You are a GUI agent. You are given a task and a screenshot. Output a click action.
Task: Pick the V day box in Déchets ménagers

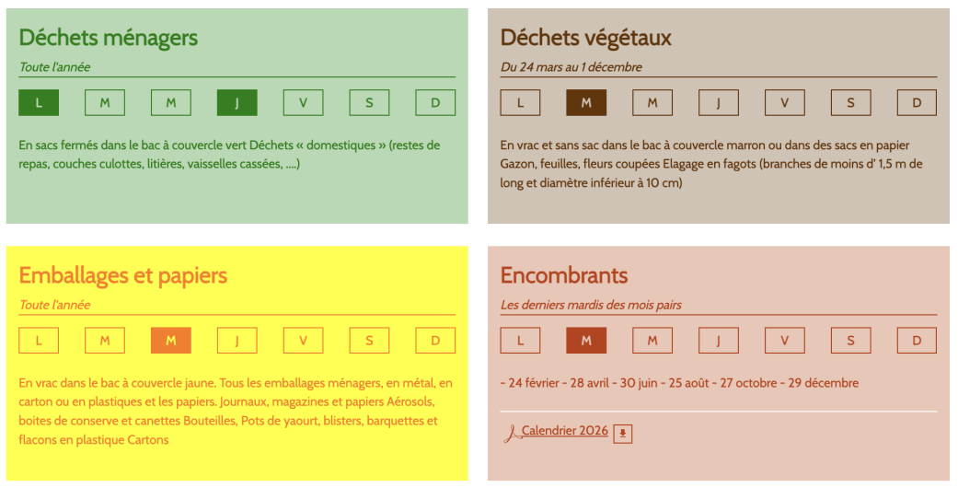click(303, 103)
